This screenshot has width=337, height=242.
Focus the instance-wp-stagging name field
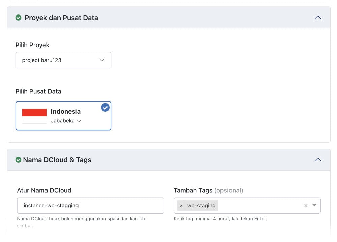(90, 205)
